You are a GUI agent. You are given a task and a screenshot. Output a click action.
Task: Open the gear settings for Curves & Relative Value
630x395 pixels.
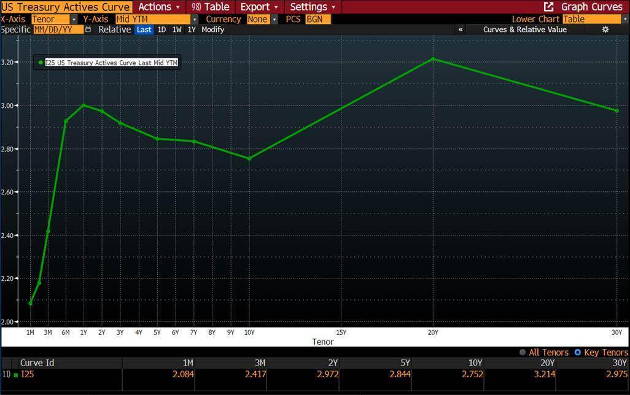pos(605,29)
